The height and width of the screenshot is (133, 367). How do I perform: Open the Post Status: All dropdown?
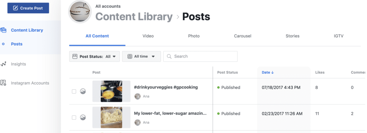pyautogui.click(x=94, y=56)
